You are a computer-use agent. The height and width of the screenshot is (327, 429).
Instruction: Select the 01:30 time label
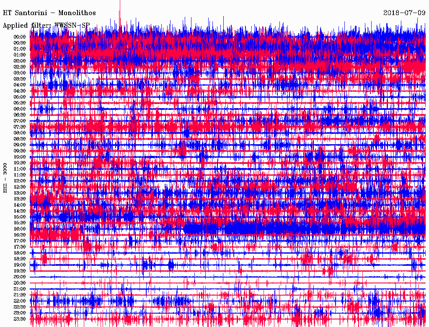[x=20, y=55]
